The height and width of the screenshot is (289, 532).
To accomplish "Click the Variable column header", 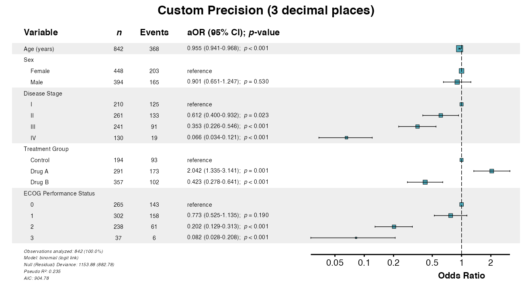I will point(41,33).
